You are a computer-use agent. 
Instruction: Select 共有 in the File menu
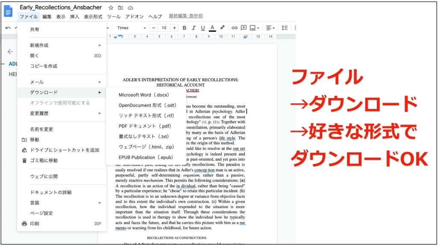click(62, 29)
